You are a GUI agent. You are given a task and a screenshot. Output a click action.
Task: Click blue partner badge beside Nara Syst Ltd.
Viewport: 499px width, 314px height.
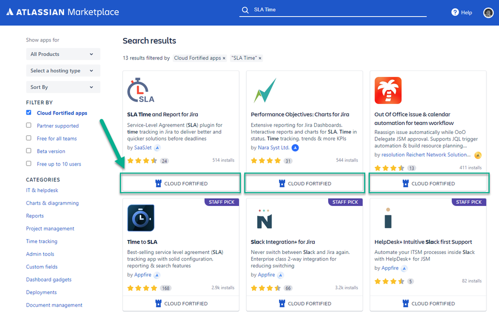pyautogui.click(x=295, y=148)
